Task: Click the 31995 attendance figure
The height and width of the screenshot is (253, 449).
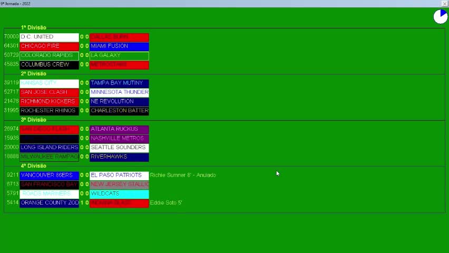Action: click(x=12, y=110)
